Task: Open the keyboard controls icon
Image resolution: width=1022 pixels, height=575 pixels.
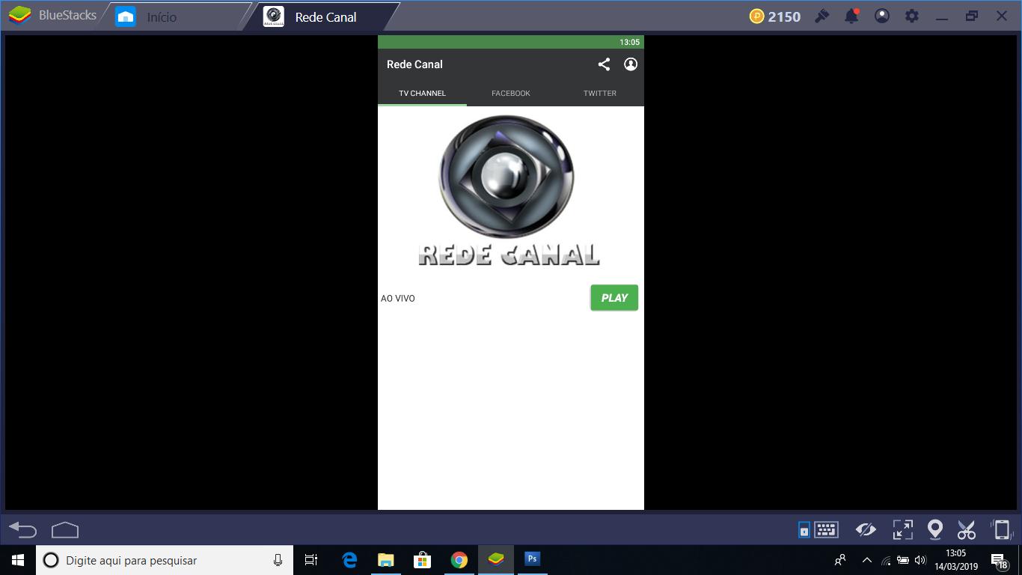Action: coord(826,529)
